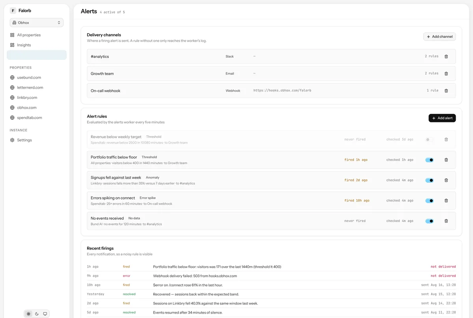The image size is (473, 318).
Task: Click 'fired 2d ago' status text
Action: click(x=356, y=180)
